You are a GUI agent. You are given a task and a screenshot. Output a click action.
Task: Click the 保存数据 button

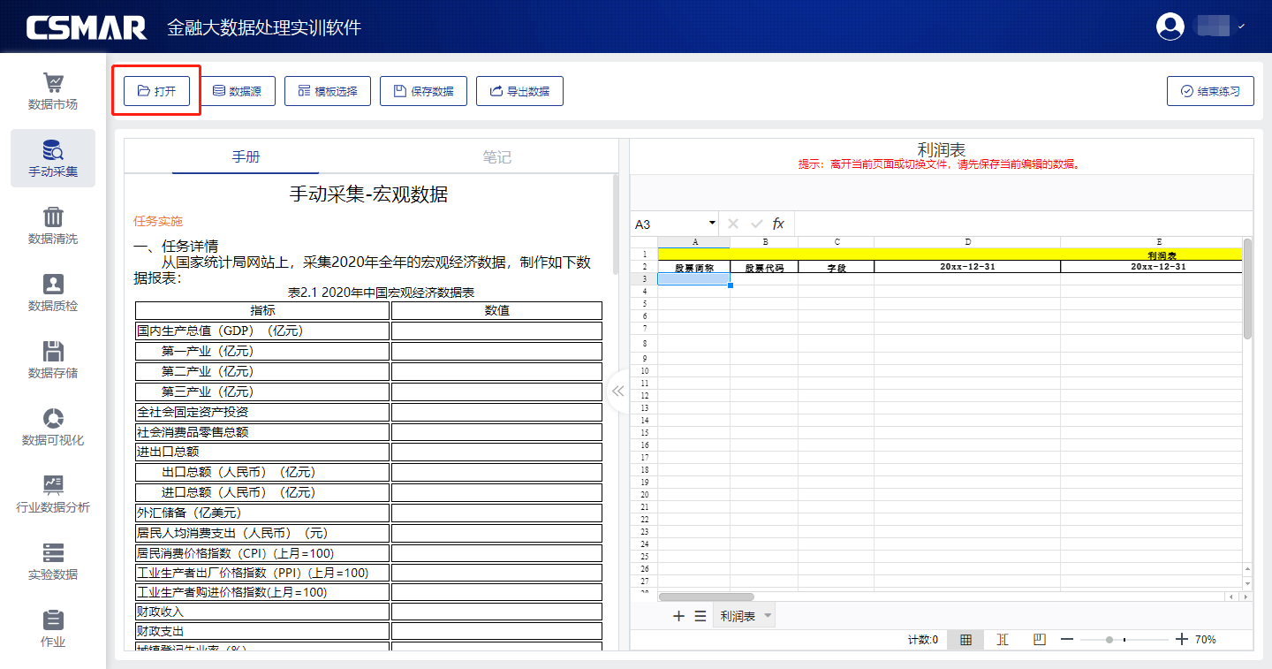click(423, 91)
